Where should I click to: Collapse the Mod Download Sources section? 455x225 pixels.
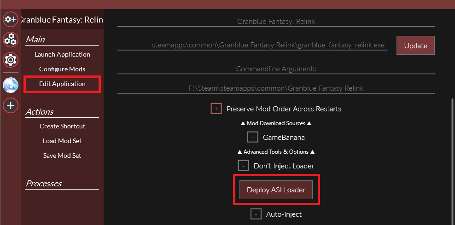276,123
